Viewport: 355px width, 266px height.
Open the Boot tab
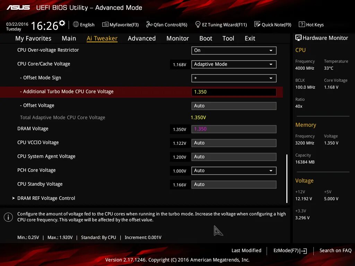coord(206,38)
